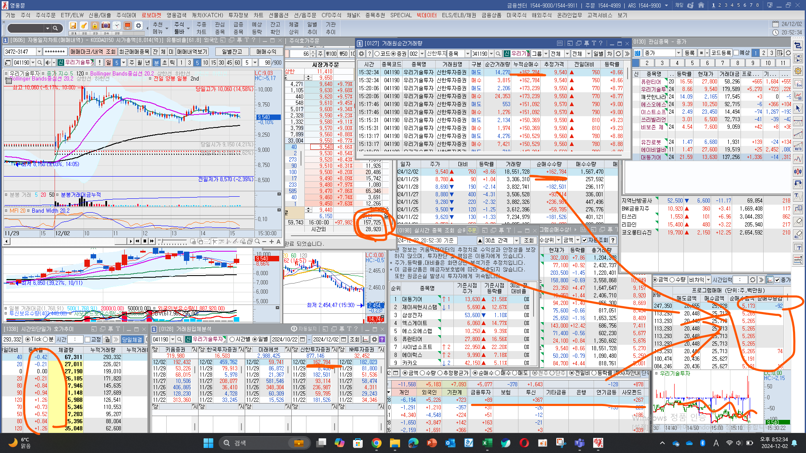Click the refresh icon in 관심종목 window 0130
Screen dimensions: 806x453
[x=788, y=53]
